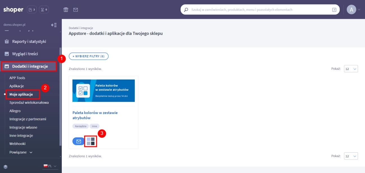Viewport: 365px width, 173px height.
Task: Click the layers icon at sidebar bottom
Action: pyautogui.click(x=6, y=167)
